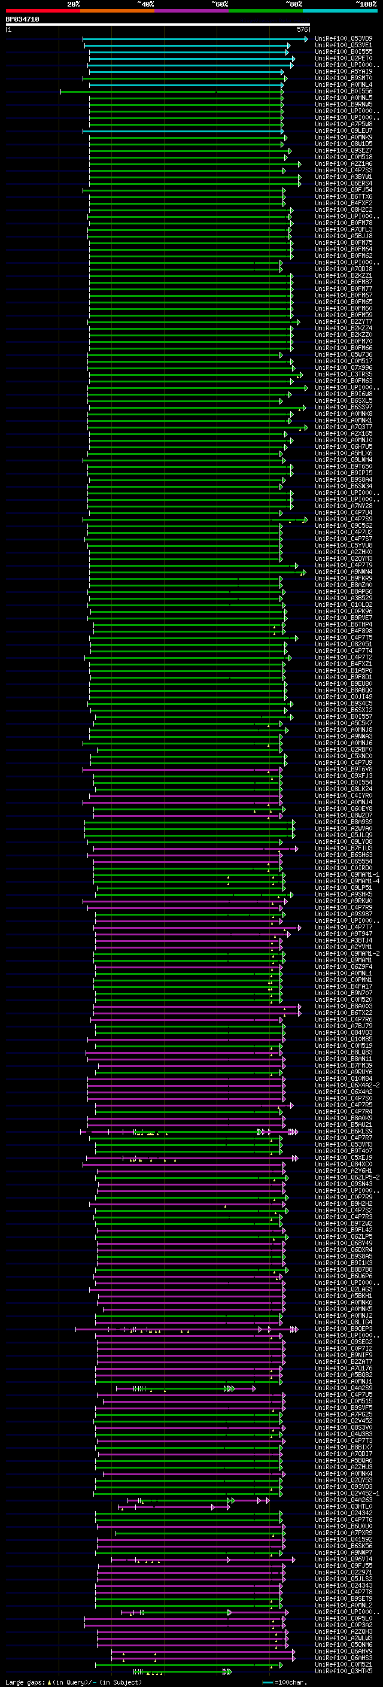Click the UniRef100_Q9SEZ7 entry

pos(344,150)
